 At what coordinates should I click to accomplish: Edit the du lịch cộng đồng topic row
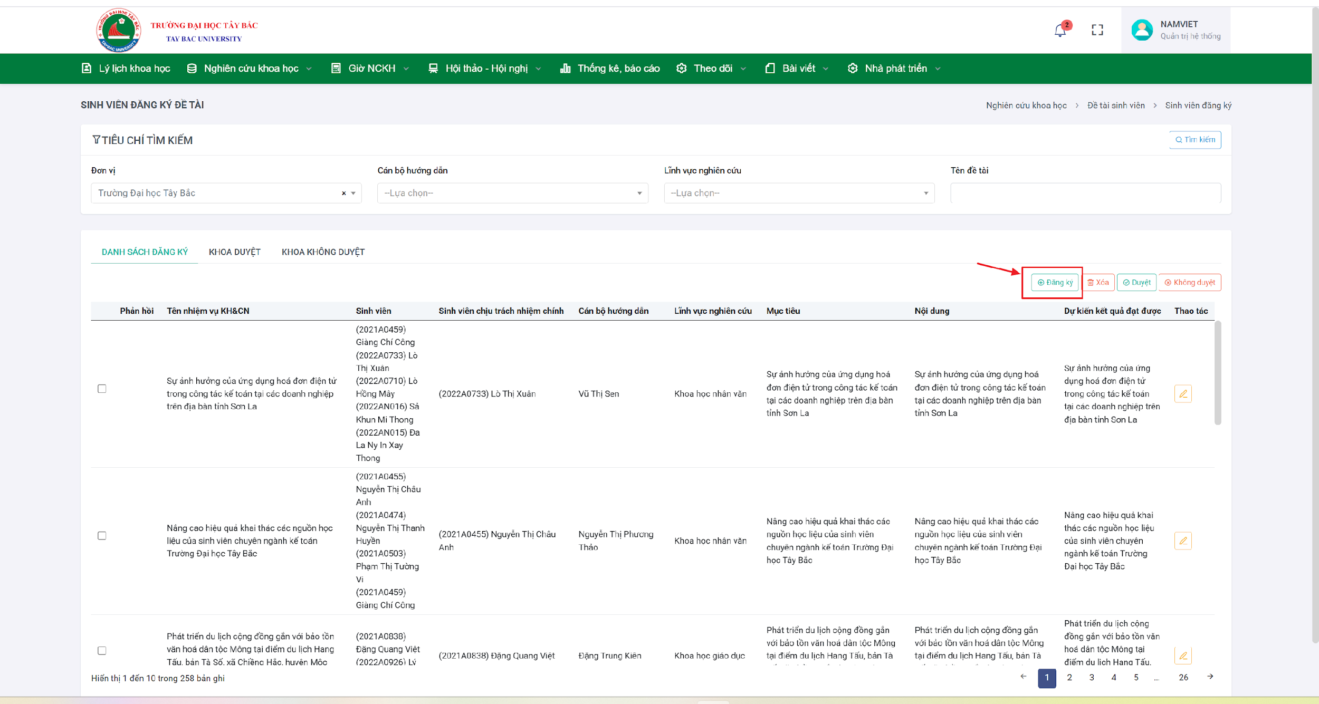[1183, 655]
